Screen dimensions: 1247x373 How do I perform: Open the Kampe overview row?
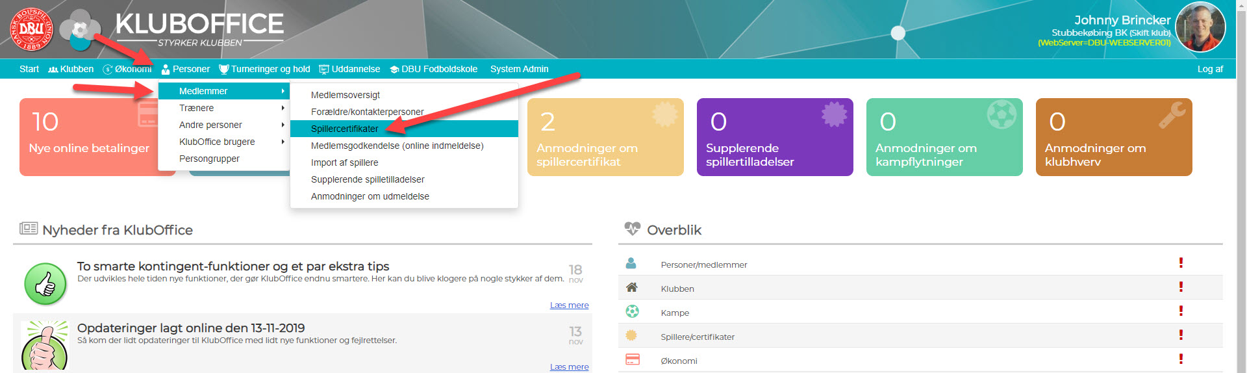pos(920,312)
